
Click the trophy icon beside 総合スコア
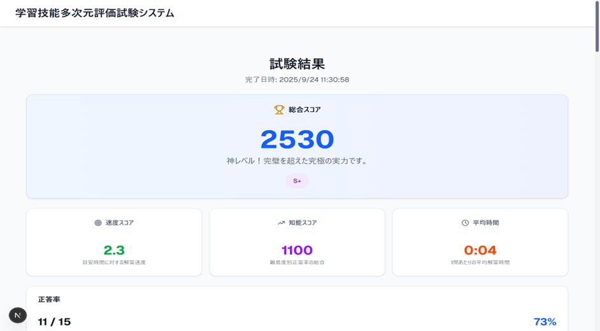click(279, 109)
